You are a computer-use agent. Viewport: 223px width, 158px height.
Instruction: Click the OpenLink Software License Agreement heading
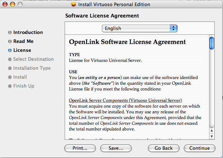[x=127, y=42]
